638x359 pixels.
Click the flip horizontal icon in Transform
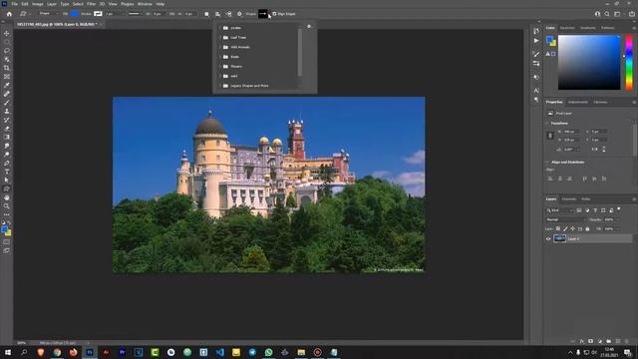pyautogui.click(x=595, y=150)
